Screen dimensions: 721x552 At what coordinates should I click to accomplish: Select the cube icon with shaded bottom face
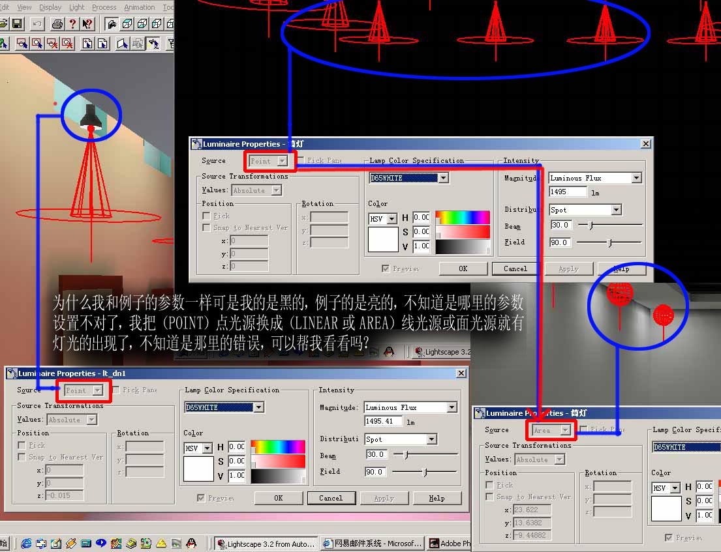142,23
